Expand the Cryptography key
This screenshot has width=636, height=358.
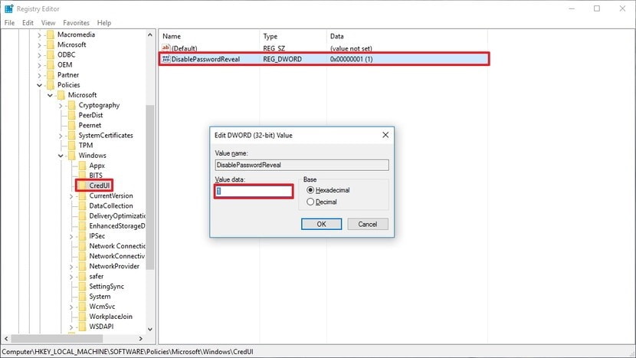(x=61, y=106)
